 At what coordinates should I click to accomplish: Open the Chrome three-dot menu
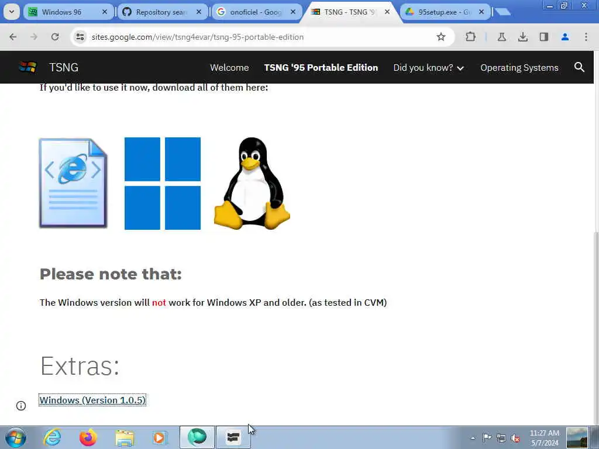pos(586,37)
